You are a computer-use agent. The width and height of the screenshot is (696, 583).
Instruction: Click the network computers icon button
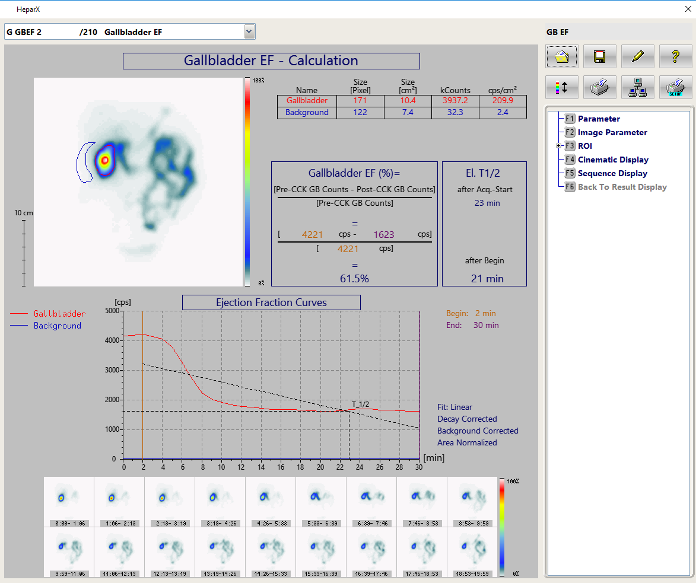pos(638,87)
